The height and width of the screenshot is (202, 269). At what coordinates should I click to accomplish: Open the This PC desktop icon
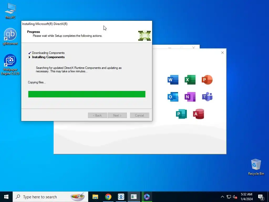click(x=10, y=11)
